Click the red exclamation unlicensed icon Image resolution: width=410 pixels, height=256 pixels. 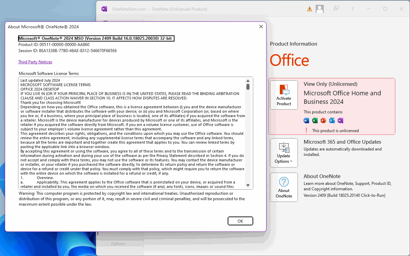[x=306, y=130]
